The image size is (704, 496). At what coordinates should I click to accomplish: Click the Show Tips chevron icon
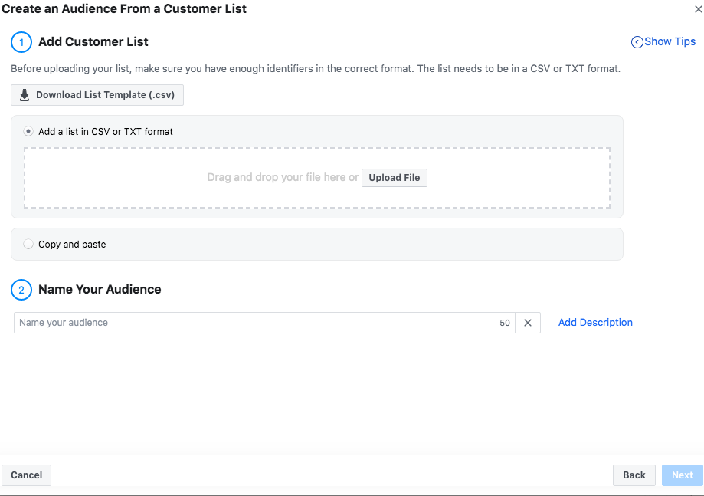click(637, 42)
